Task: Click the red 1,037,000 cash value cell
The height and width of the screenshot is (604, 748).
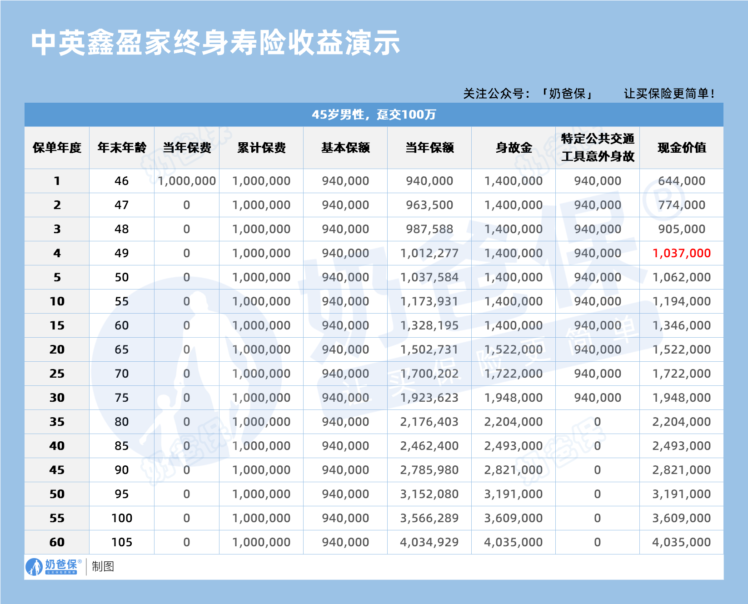Action: (682, 253)
